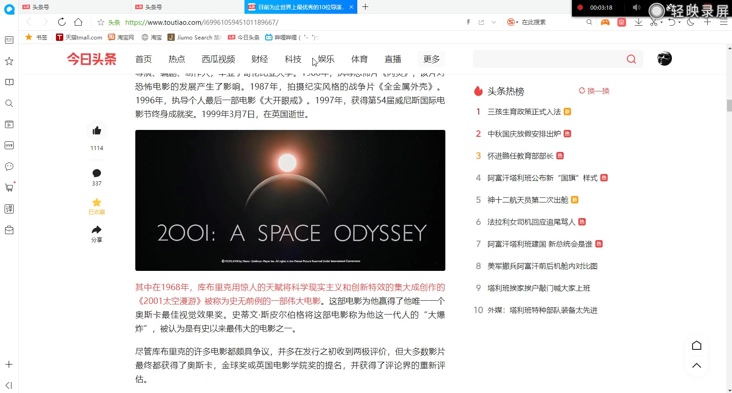Open a new browser tab with plus
Viewport: 732px width, 393px height.
tap(365, 7)
